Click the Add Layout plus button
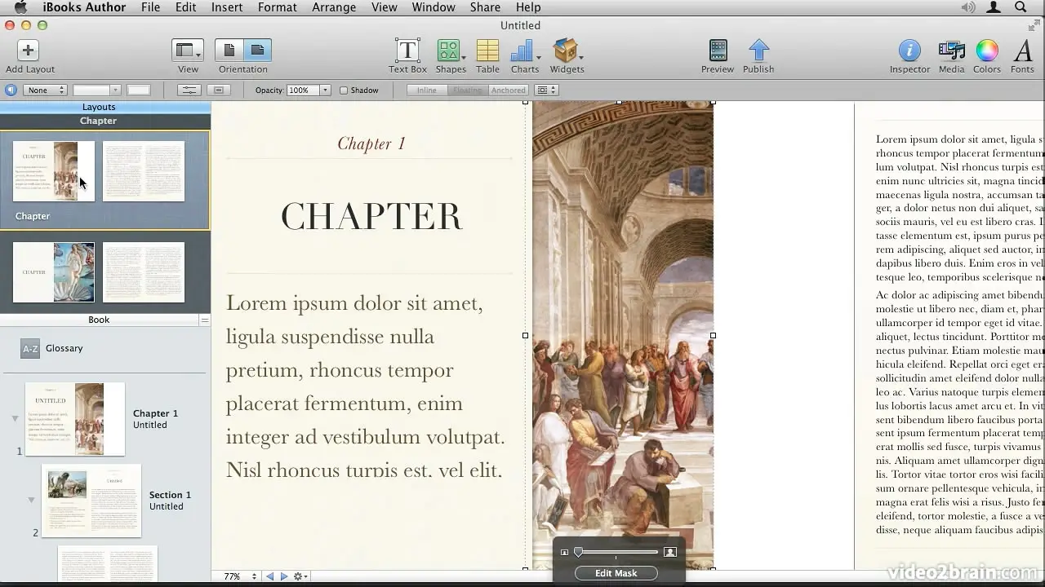 tap(28, 51)
